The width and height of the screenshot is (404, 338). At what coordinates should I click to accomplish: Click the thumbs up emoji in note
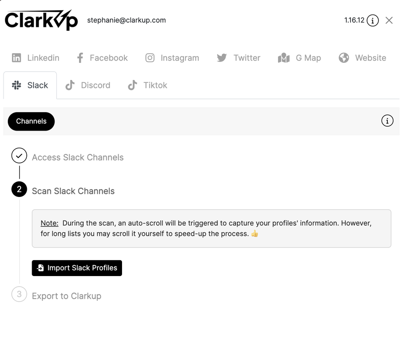(255, 233)
